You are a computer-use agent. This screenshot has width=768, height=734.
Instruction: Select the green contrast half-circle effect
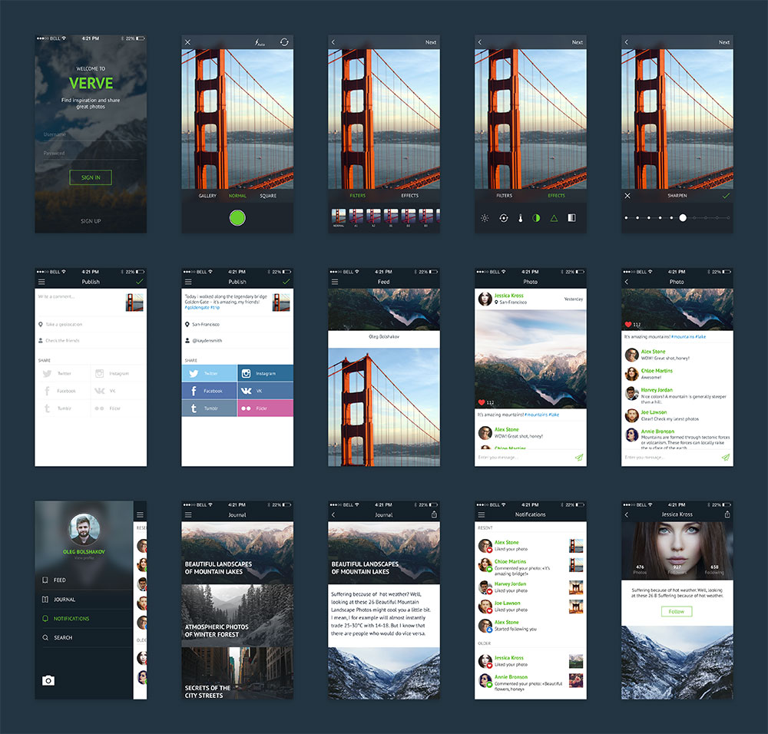(537, 218)
